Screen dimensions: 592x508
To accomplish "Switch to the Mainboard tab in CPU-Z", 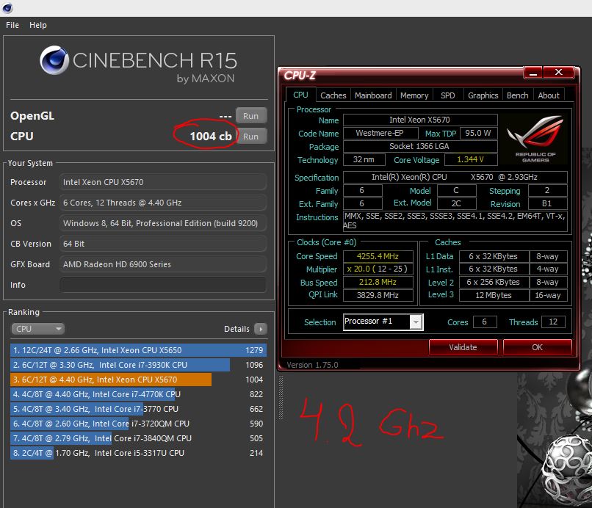I will tap(373, 95).
